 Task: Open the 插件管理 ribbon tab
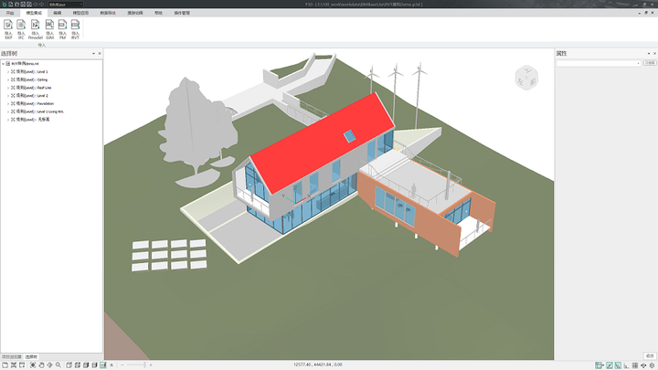(x=182, y=13)
